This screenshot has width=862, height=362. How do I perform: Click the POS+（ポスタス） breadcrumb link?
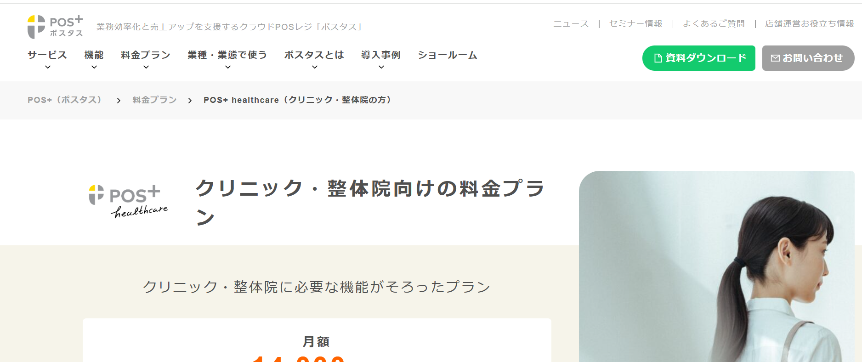click(65, 100)
